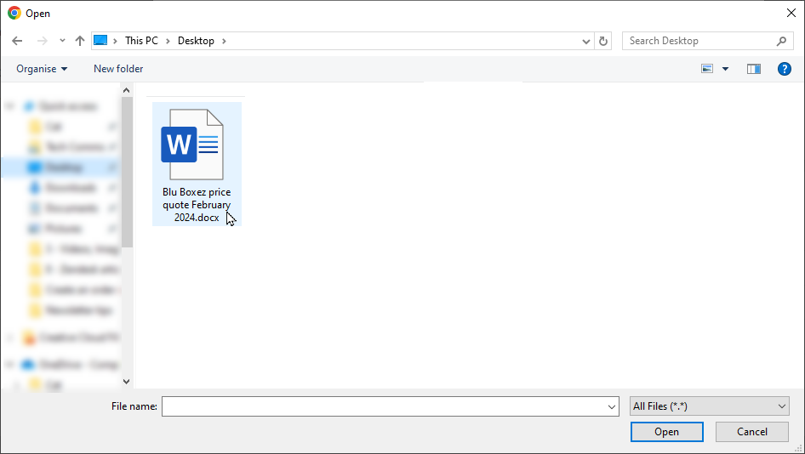This screenshot has height=454, width=805.
Task: Click the change view icon
Action: pyautogui.click(x=707, y=69)
